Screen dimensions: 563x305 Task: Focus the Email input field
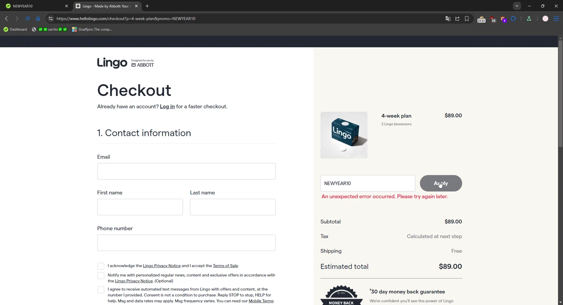point(186,171)
